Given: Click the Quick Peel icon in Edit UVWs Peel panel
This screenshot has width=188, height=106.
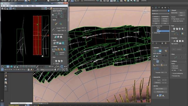Looking at the screenshot, I should [56, 61].
